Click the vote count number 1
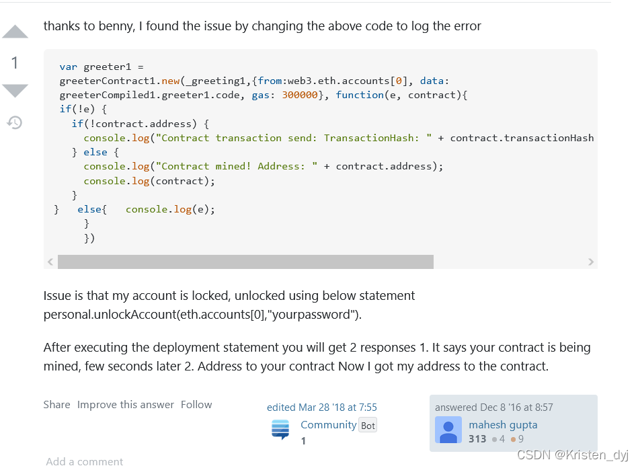 coord(15,63)
